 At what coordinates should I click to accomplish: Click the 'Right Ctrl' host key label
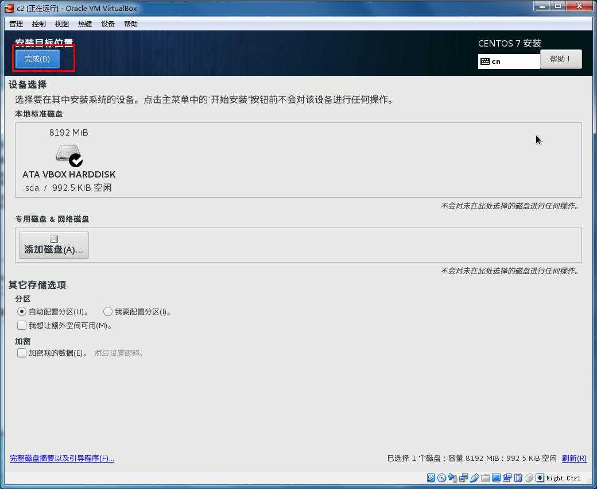[x=564, y=478]
